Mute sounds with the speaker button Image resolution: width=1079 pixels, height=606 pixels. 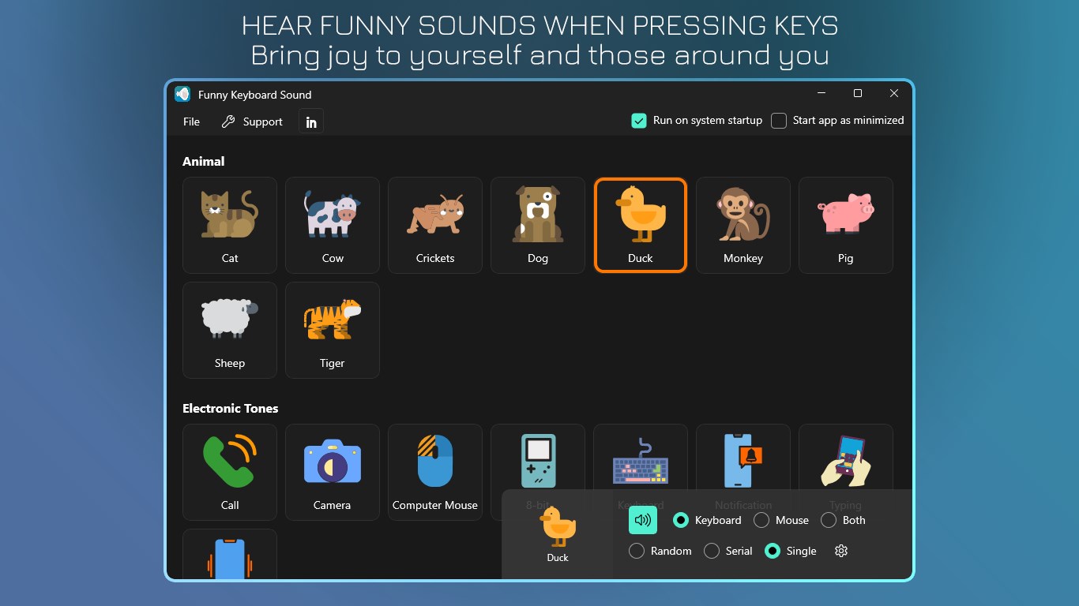click(x=643, y=520)
